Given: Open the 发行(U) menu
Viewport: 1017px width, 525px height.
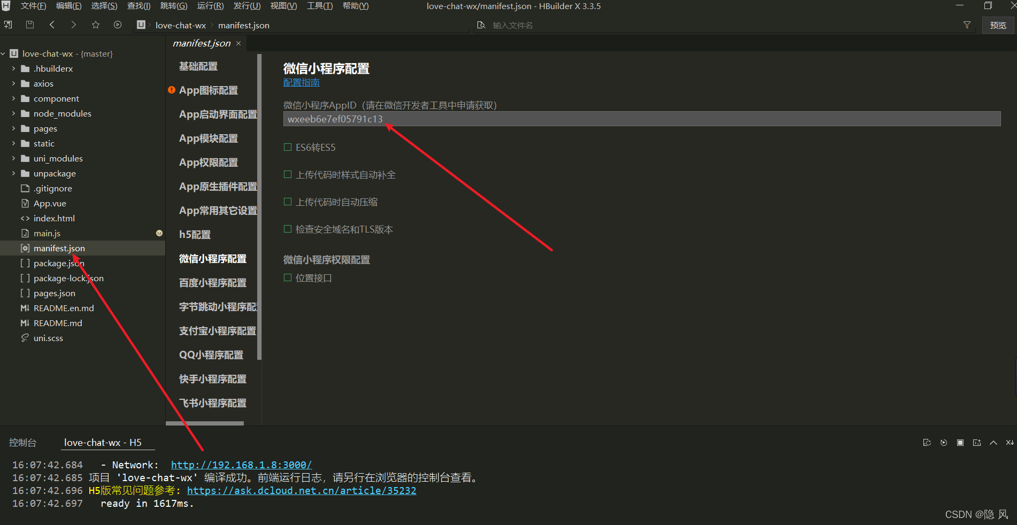Looking at the screenshot, I should [247, 6].
